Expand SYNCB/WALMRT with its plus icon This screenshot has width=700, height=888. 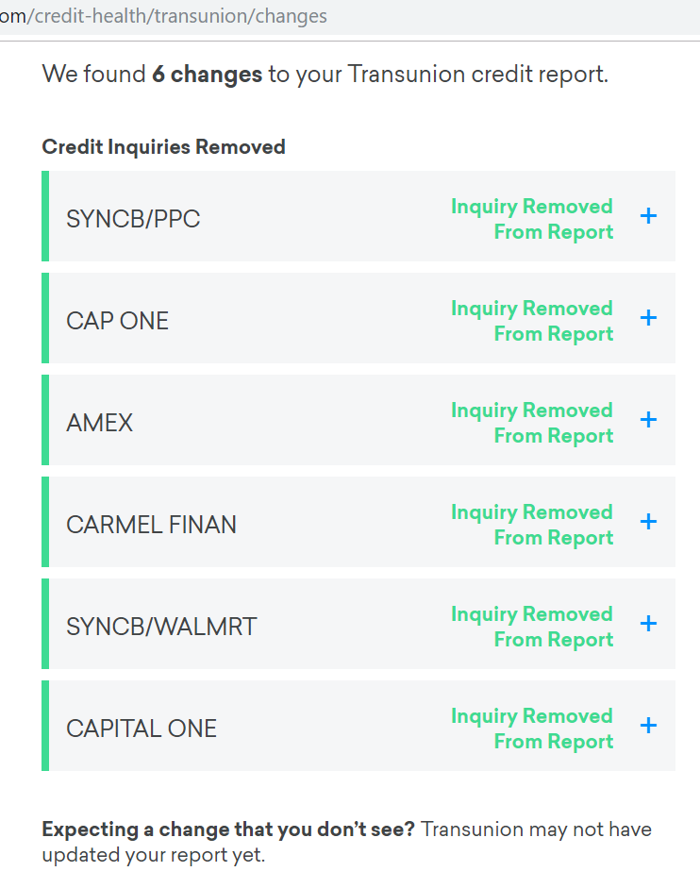[648, 624]
